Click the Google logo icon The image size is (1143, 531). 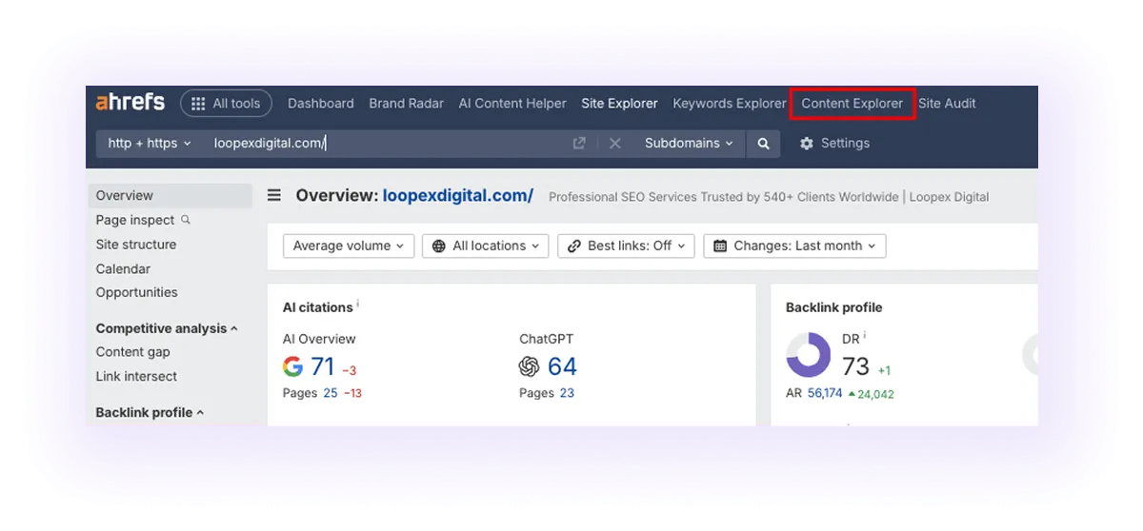(293, 366)
